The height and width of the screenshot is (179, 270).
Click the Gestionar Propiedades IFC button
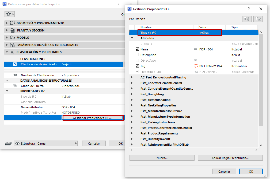(93, 118)
